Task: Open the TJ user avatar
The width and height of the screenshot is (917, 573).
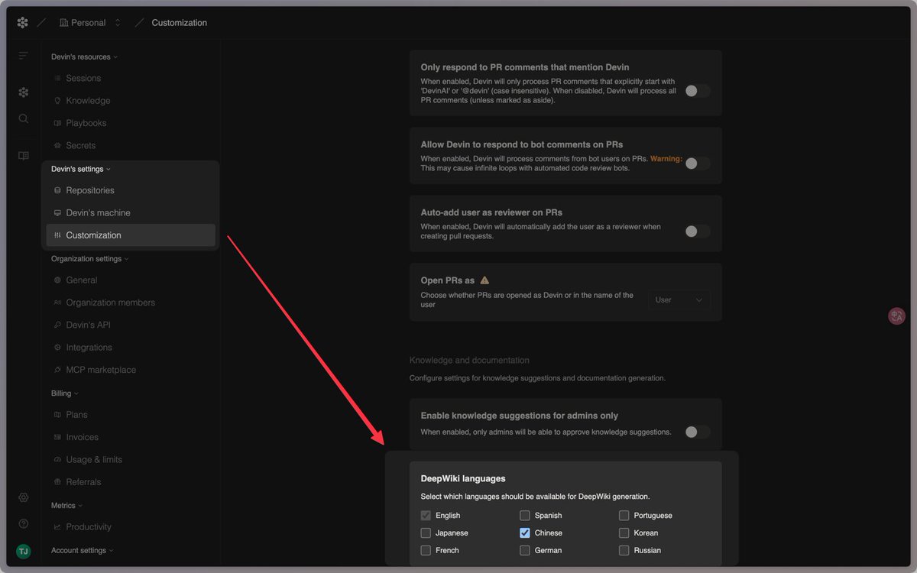Action: tap(24, 552)
